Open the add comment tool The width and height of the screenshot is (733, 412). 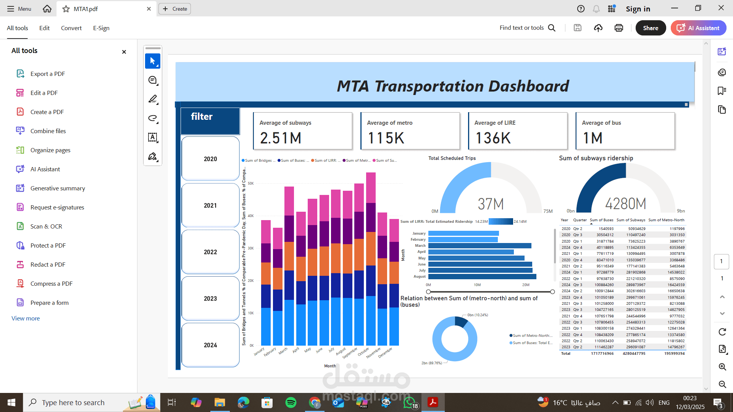153,80
